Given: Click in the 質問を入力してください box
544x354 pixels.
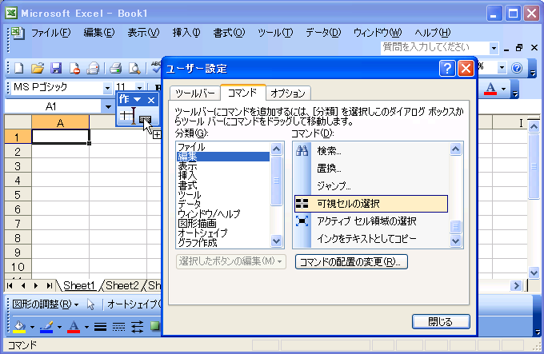Looking at the screenshot, I should [435, 48].
